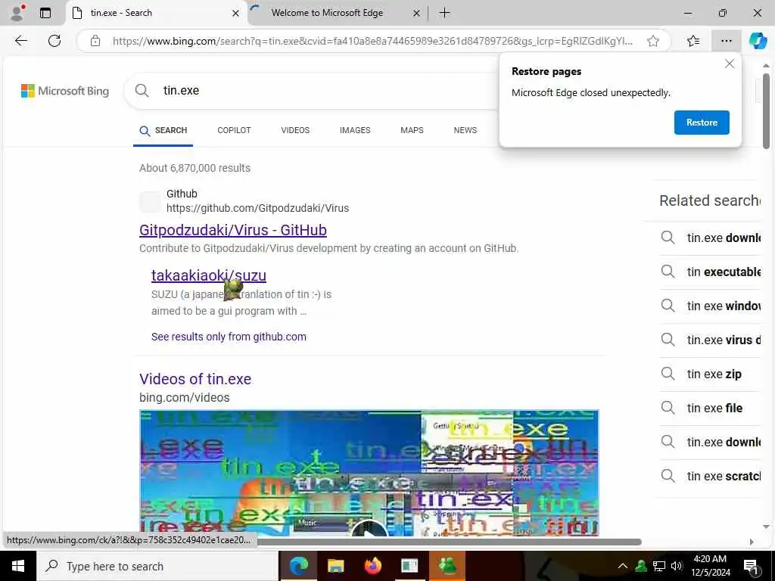This screenshot has height=581, width=775.
Task: Open Settings and more ellipsis menu
Action: pos(726,41)
